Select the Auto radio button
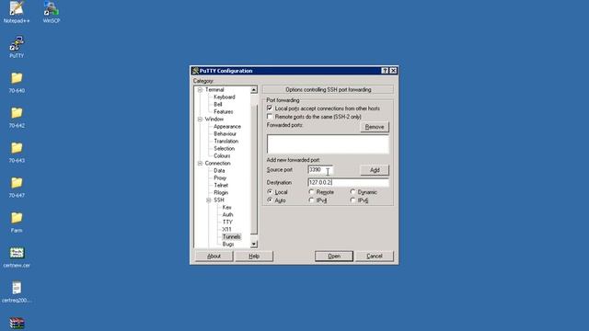 pyautogui.click(x=270, y=200)
